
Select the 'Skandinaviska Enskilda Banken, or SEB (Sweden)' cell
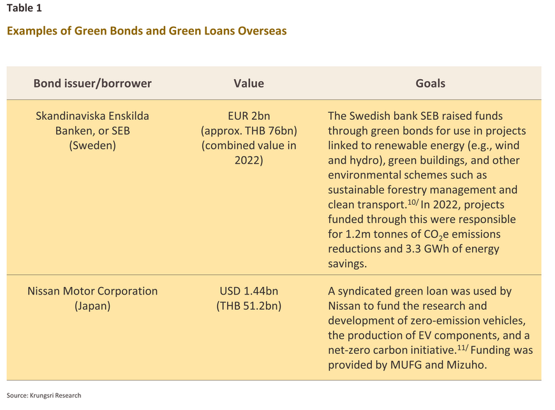pyautogui.click(x=93, y=131)
